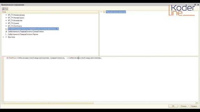Click the fx function toolbar icon
This screenshot has height=112, width=200.
(x=7, y=9)
